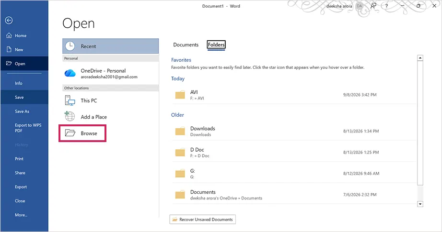Click the 8/13/2026 1:34 PM date
This screenshot has height=232, width=442.
tap(361, 131)
